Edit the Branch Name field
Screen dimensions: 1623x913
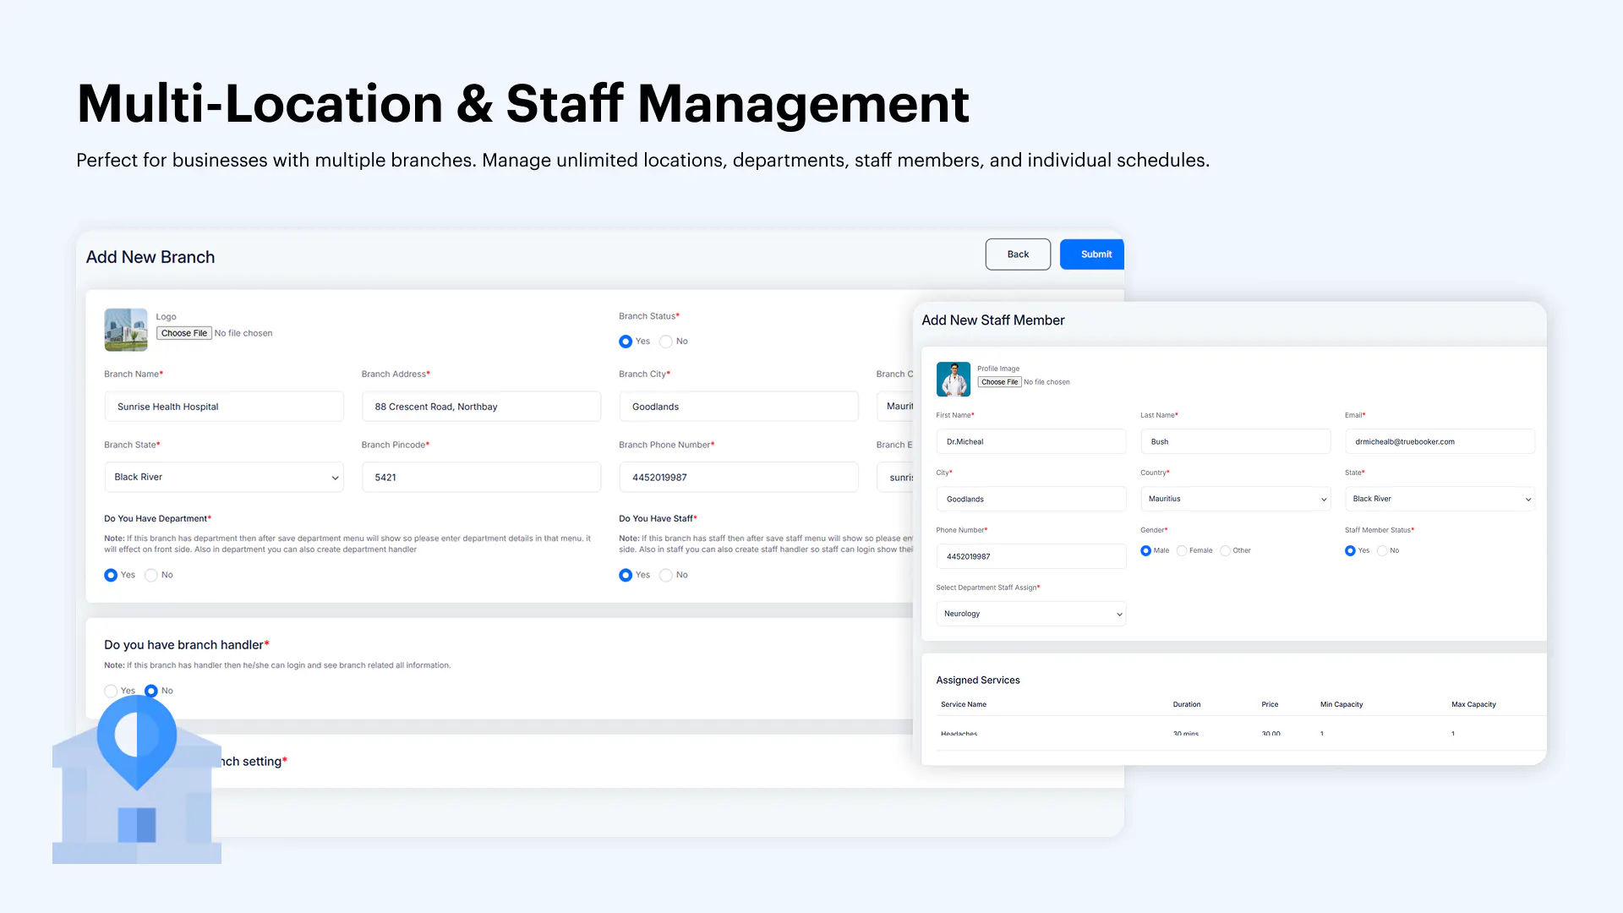point(224,407)
